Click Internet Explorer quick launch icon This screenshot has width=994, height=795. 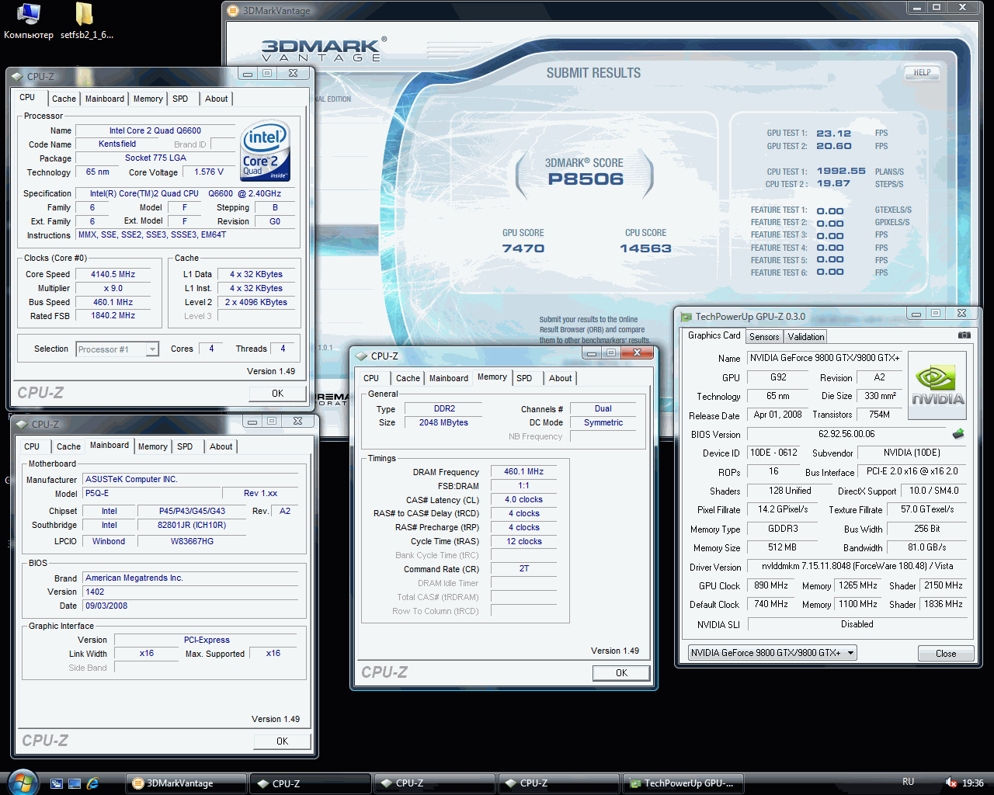coord(92,783)
